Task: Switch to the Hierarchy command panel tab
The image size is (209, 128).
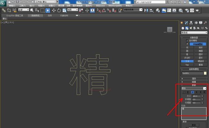Action: (191, 23)
